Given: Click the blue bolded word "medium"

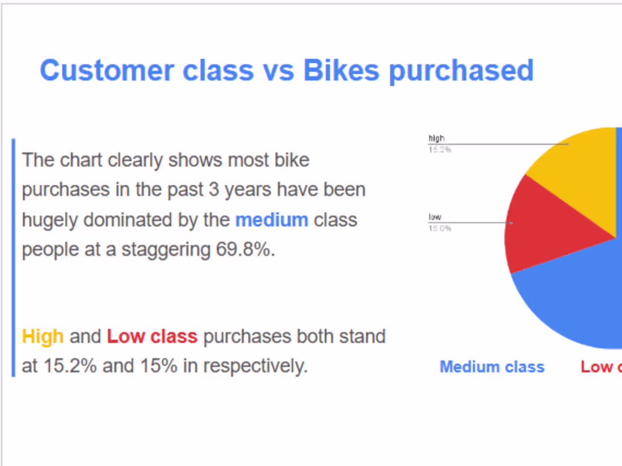Looking at the screenshot, I should (271, 220).
